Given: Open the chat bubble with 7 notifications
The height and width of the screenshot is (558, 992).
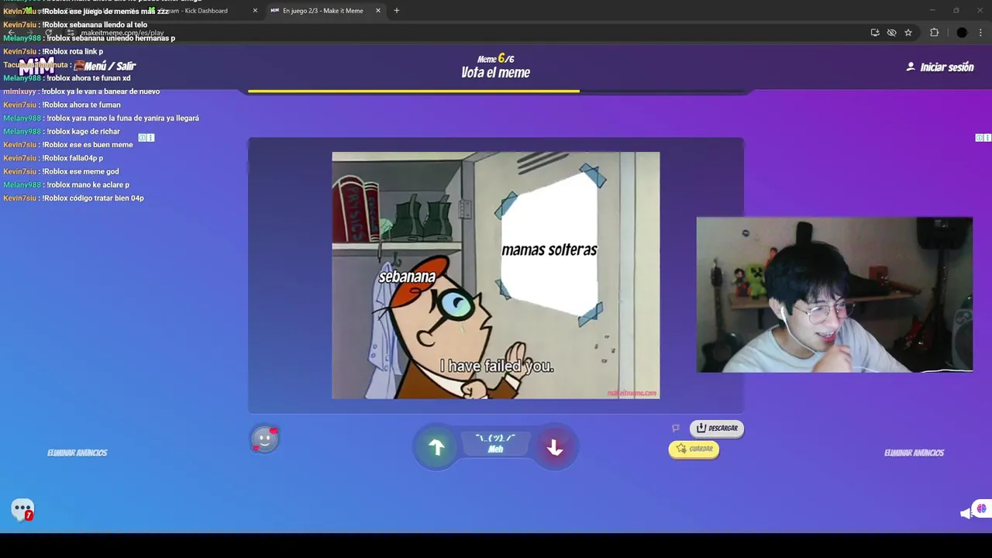Looking at the screenshot, I should [x=22, y=509].
